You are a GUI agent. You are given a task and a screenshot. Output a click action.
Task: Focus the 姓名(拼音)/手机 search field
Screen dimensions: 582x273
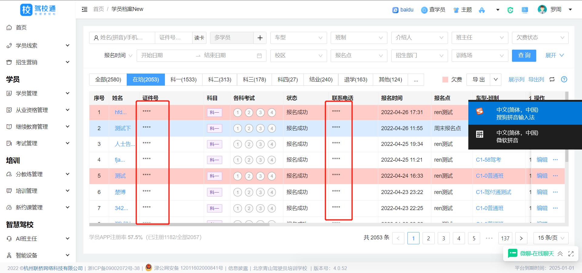pyautogui.click(x=122, y=38)
